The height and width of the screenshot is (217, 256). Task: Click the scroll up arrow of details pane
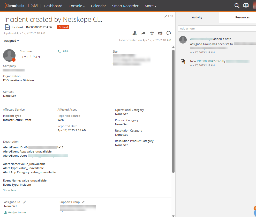point(174,47)
